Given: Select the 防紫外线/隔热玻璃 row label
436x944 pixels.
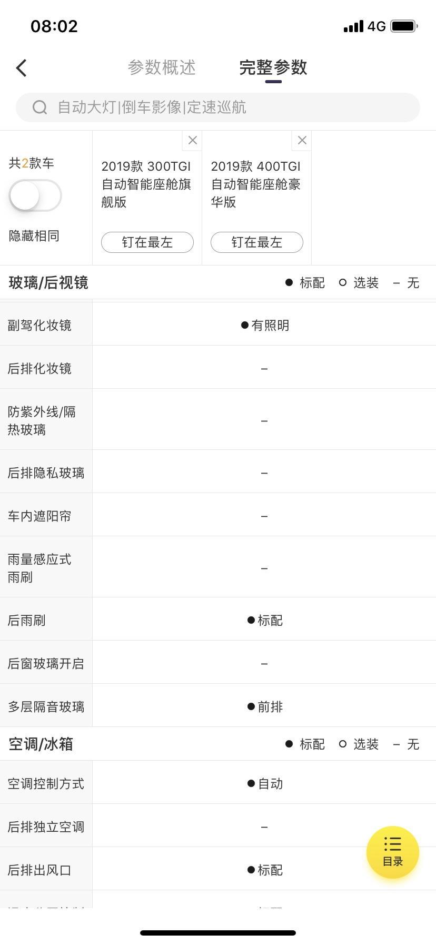Looking at the screenshot, I should [x=42, y=420].
